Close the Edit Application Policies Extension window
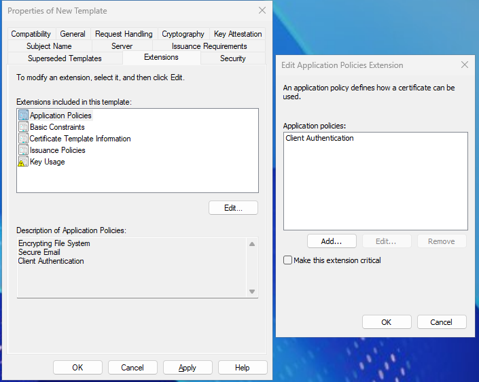 [465, 65]
